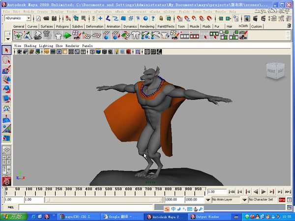Activate the Move tool in toolbox
Viewport: 295px width, 221px height.
(x=6, y=80)
